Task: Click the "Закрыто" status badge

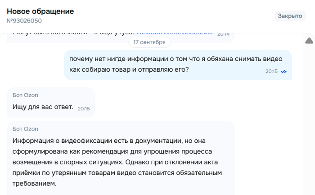Action: pyautogui.click(x=290, y=16)
